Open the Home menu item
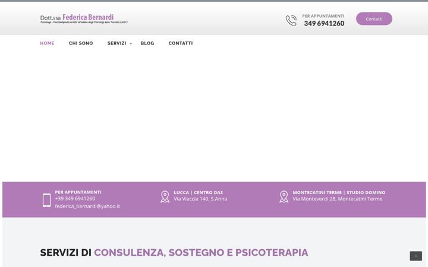The image size is (428, 267). (x=47, y=43)
